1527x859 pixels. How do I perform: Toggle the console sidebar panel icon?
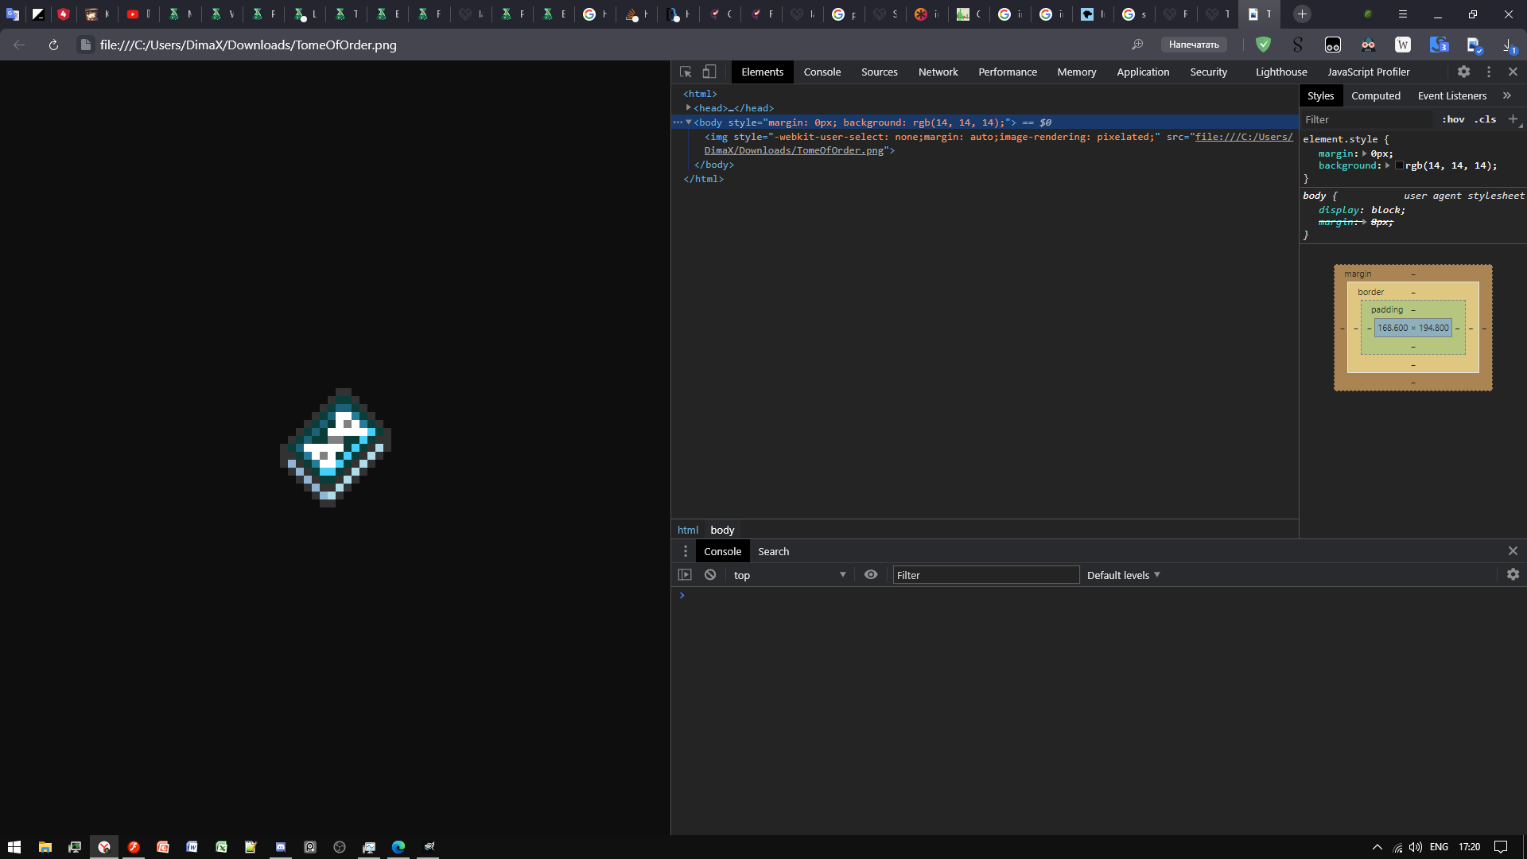point(685,574)
